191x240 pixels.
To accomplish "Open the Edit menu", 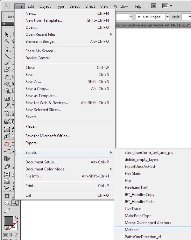I will [x=31, y=6].
